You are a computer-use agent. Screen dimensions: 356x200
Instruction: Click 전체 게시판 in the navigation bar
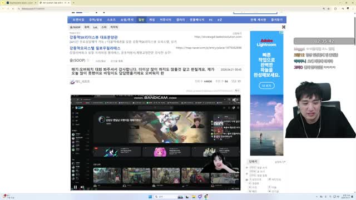[x=258, y=20]
